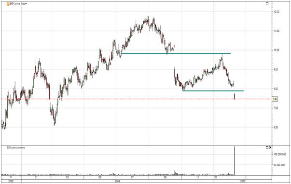
Task: Click the BSX Volume pane label
Action: pos(15,148)
